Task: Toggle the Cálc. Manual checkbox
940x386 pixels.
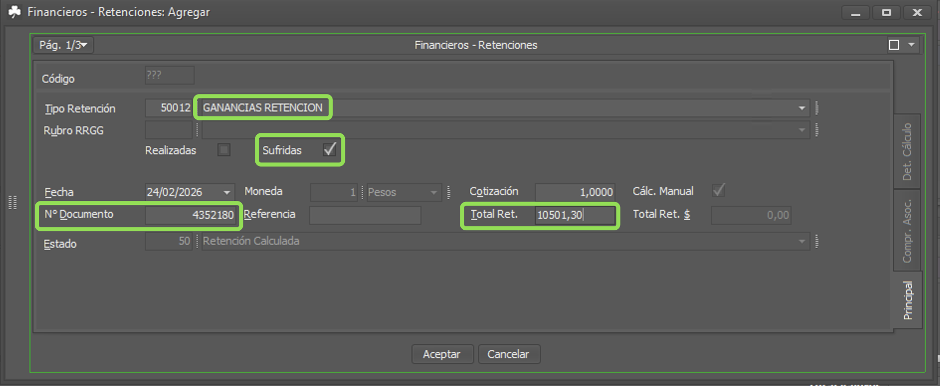Action: (x=718, y=191)
